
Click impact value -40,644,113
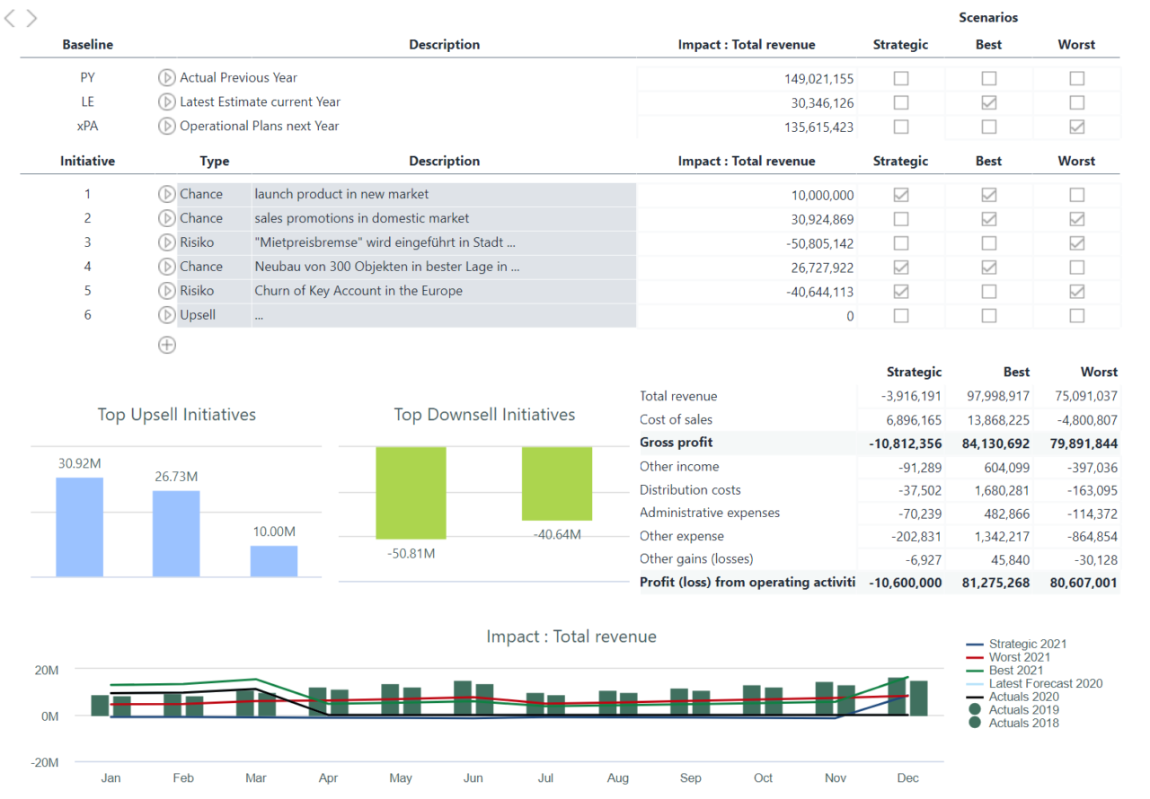(818, 292)
